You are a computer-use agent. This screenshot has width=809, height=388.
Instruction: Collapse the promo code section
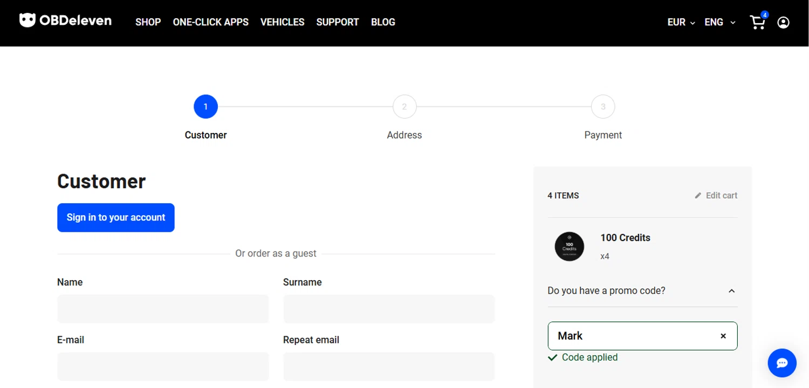tap(731, 291)
